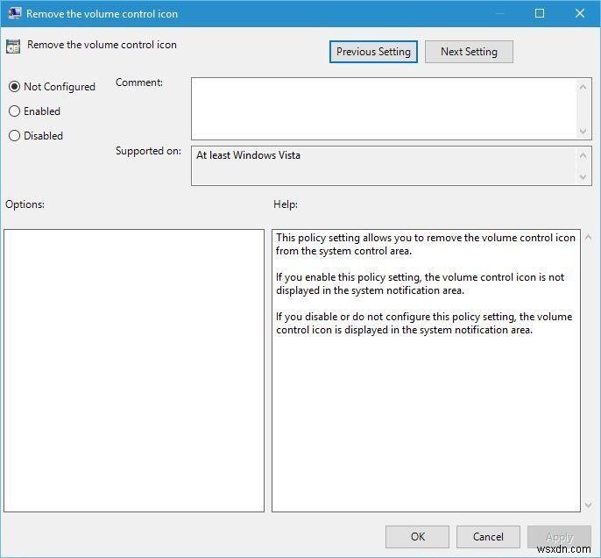The width and height of the screenshot is (601, 558).
Task: Maximize the dialog window
Action: 540,13
